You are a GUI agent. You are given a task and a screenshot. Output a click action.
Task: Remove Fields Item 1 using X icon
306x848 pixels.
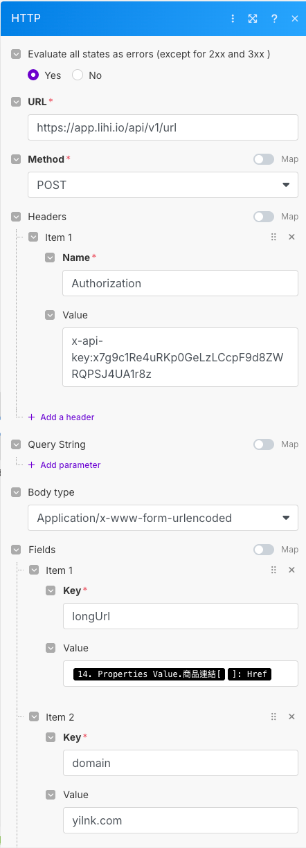pos(291,570)
